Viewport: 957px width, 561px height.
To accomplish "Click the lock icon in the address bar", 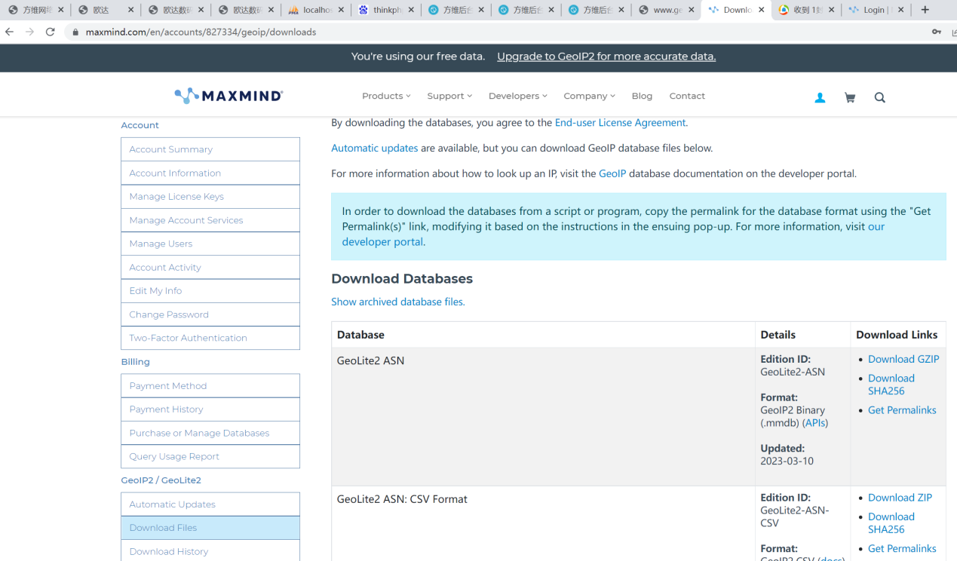I will coord(75,32).
